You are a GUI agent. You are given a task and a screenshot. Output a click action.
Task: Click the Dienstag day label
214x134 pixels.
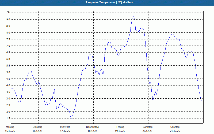point(37,127)
